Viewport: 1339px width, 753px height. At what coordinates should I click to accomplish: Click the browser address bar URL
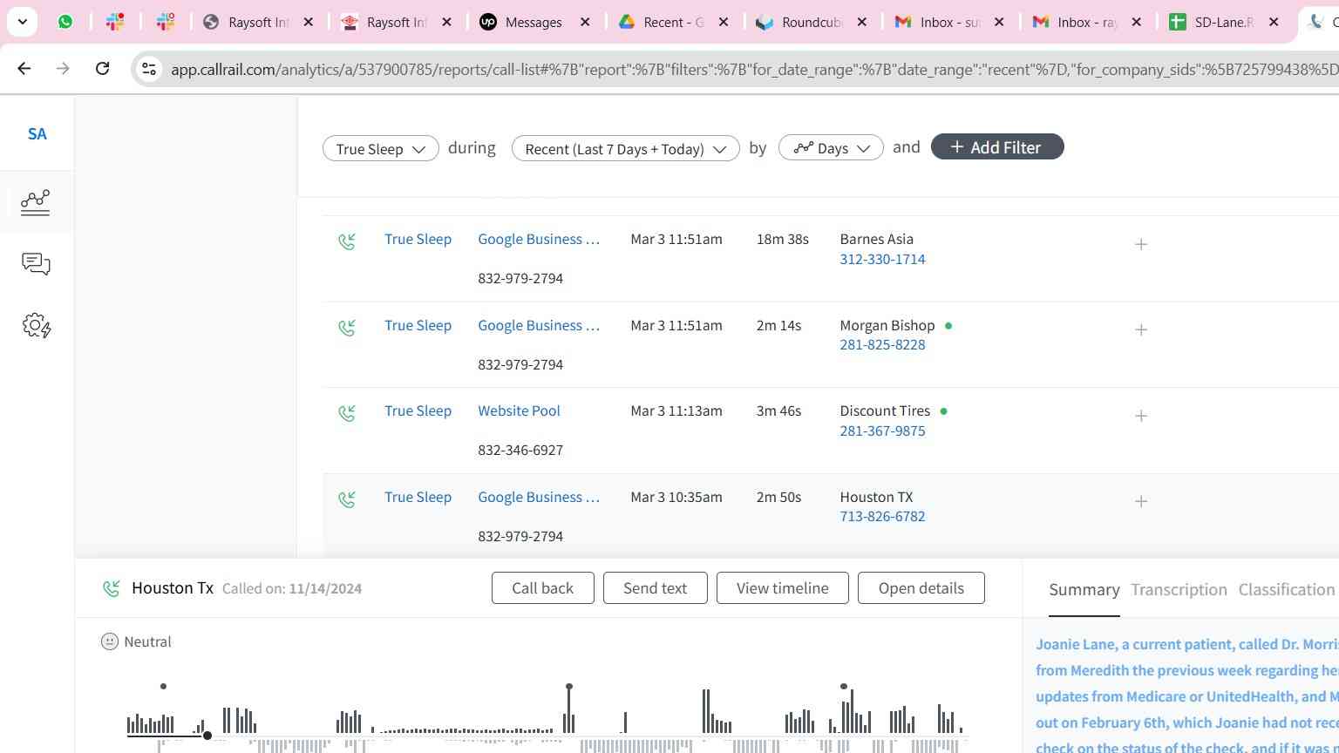754,69
